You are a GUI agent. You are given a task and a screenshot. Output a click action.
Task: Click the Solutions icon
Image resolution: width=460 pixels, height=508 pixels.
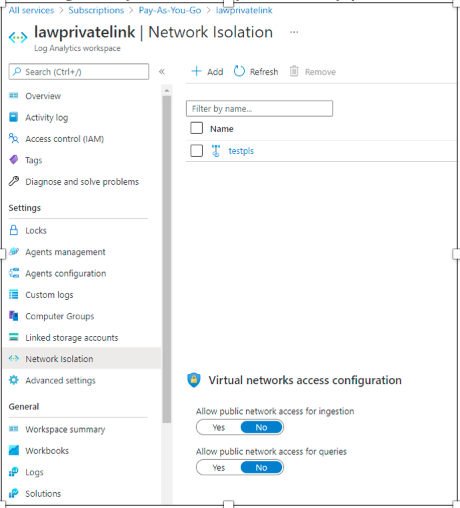(x=13, y=493)
